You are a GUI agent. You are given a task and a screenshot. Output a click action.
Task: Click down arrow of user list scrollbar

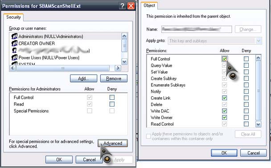click(x=124, y=61)
